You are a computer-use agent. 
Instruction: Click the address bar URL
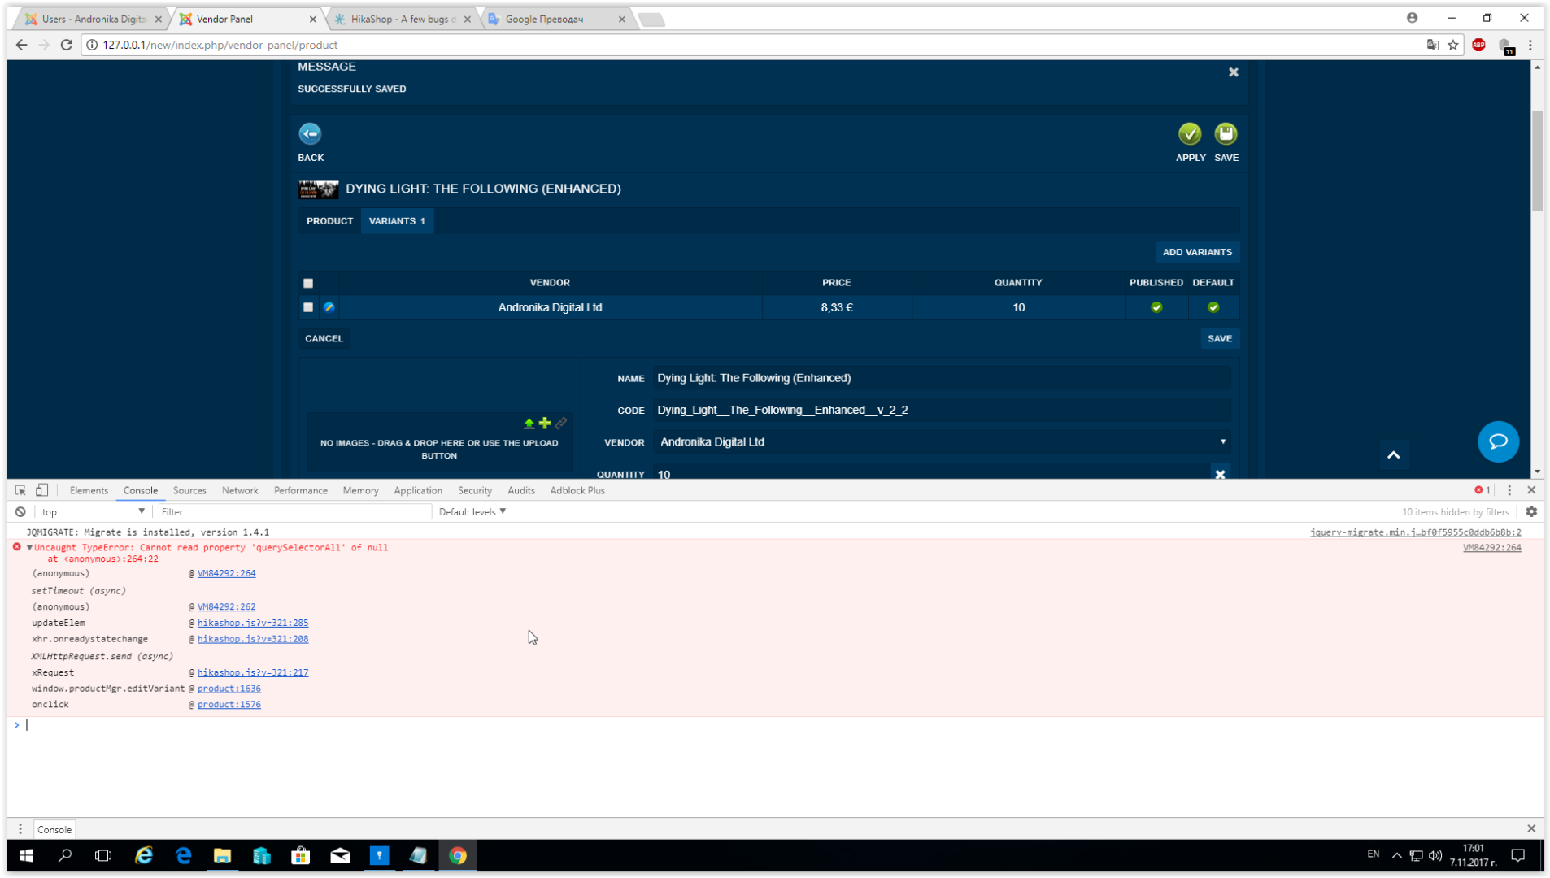click(x=220, y=45)
